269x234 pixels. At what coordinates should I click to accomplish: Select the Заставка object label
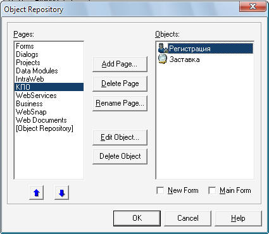coord(184,59)
